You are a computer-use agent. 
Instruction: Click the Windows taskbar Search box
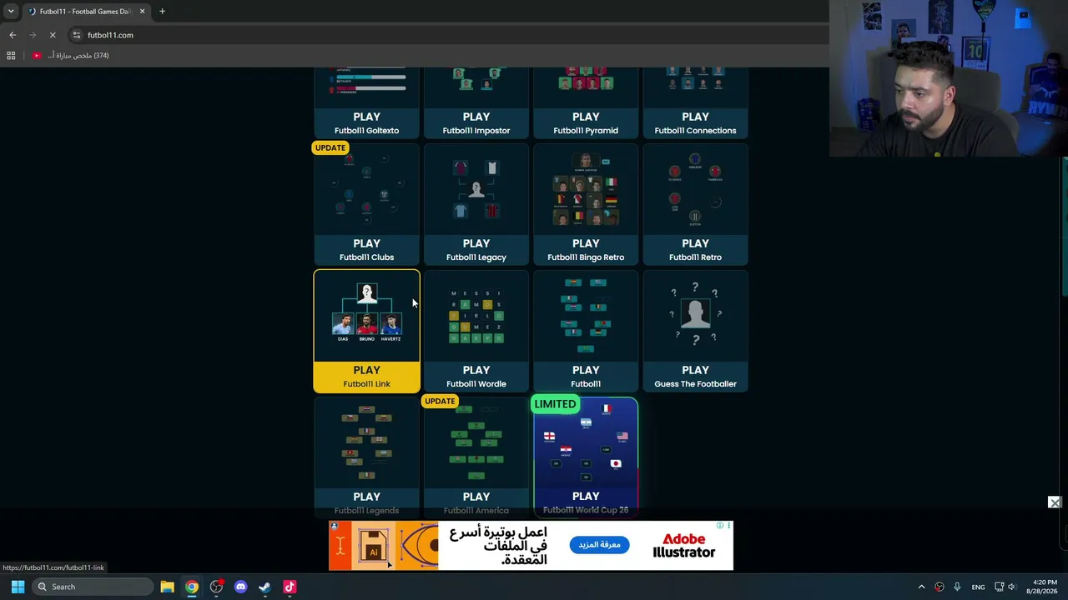pos(92,587)
